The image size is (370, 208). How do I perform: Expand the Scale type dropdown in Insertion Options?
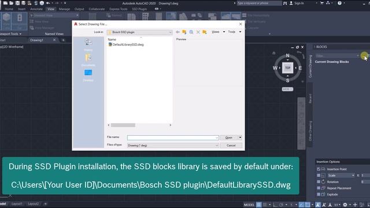point(353,176)
